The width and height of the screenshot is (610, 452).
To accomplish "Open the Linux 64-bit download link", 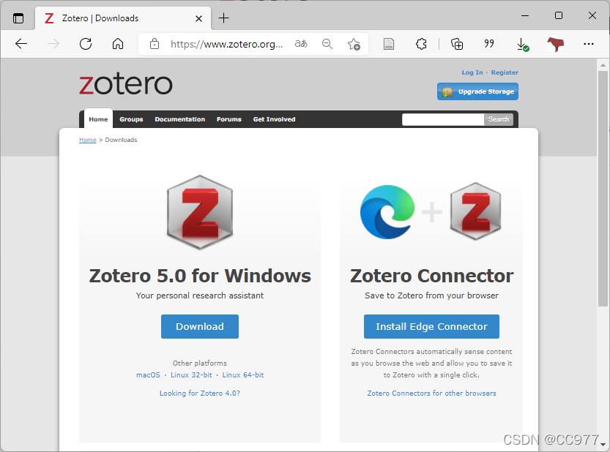I will 243,375.
